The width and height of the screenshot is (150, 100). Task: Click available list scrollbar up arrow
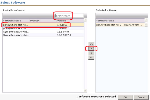[x=85, y=20]
